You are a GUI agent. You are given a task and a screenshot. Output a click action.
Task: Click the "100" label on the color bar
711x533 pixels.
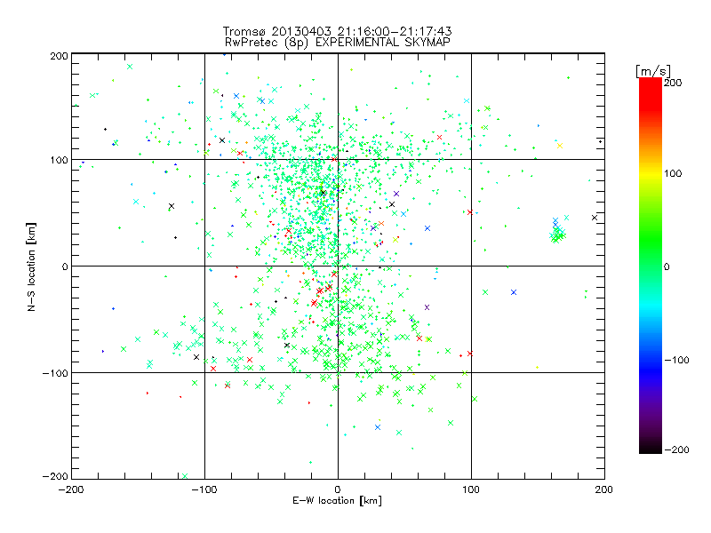click(673, 173)
